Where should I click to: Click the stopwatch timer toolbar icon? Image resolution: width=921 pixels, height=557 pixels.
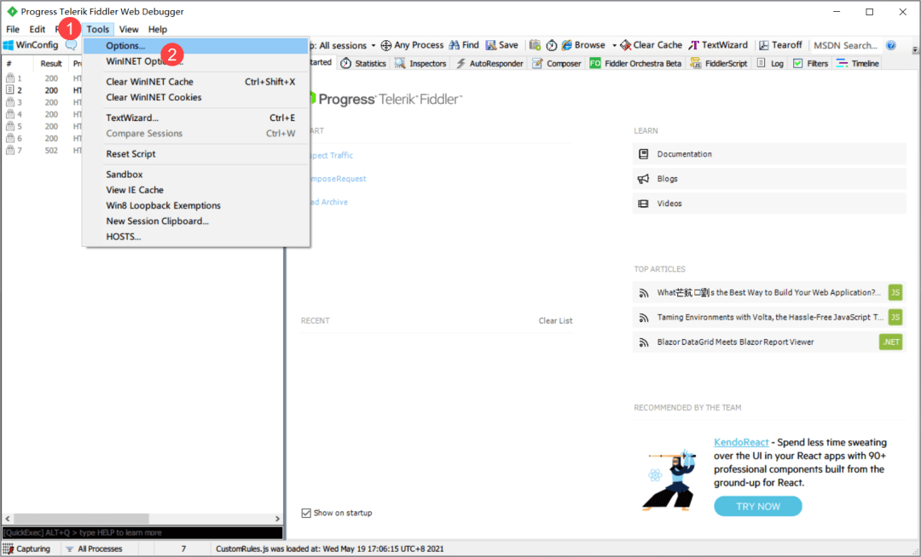click(x=552, y=45)
